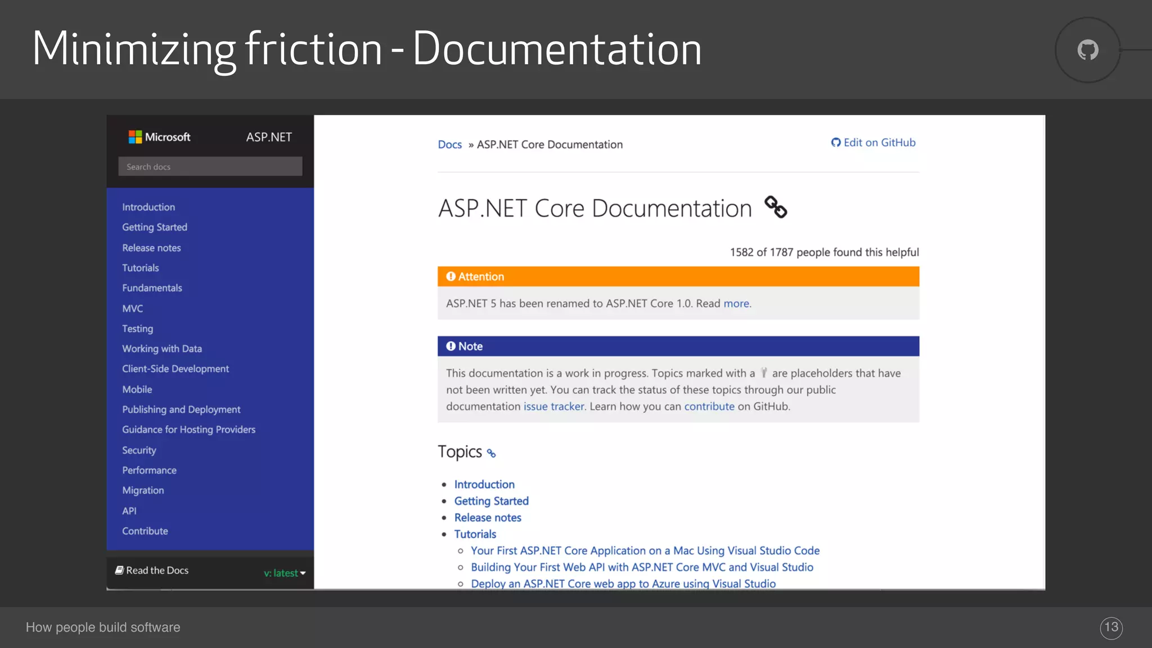The height and width of the screenshot is (648, 1152).
Task: Open the Fundamentals sidebar item
Action: click(x=152, y=288)
